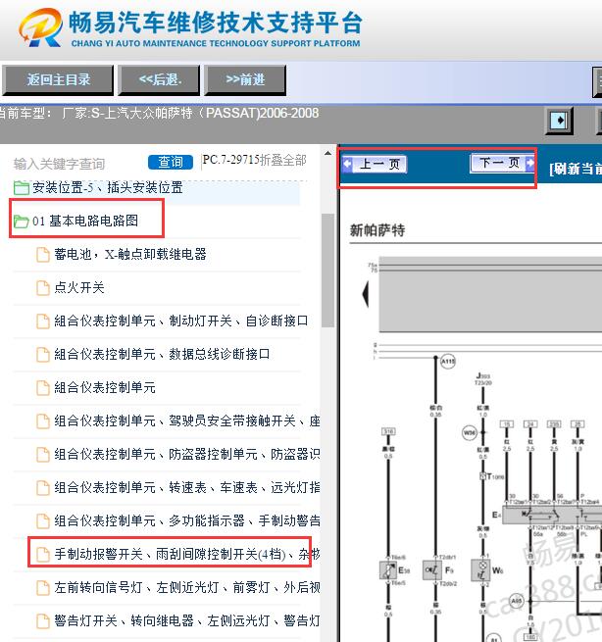Click the folder icon beside 01 基本电路电路图

(x=21, y=222)
